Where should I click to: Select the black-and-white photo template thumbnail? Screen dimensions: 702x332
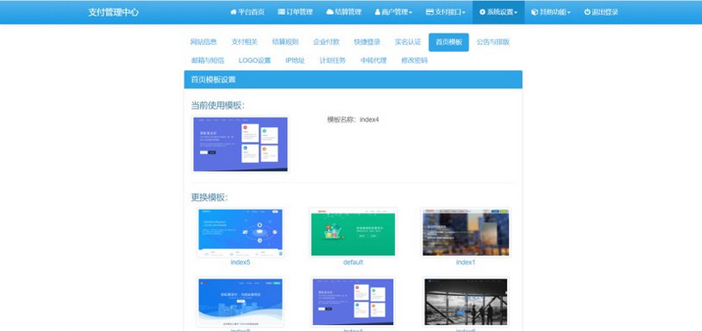pos(466,302)
